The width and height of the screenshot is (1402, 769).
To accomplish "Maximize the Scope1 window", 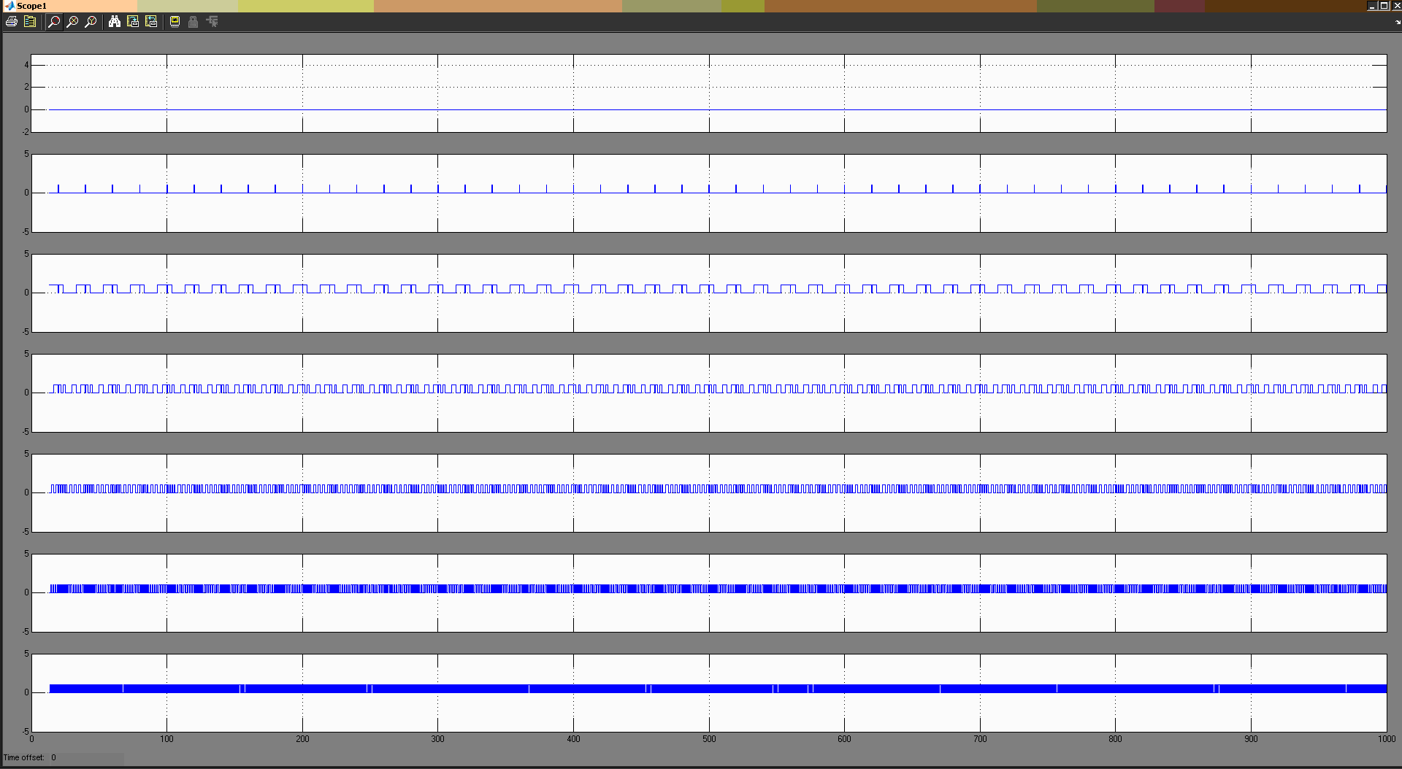I will (x=1384, y=6).
